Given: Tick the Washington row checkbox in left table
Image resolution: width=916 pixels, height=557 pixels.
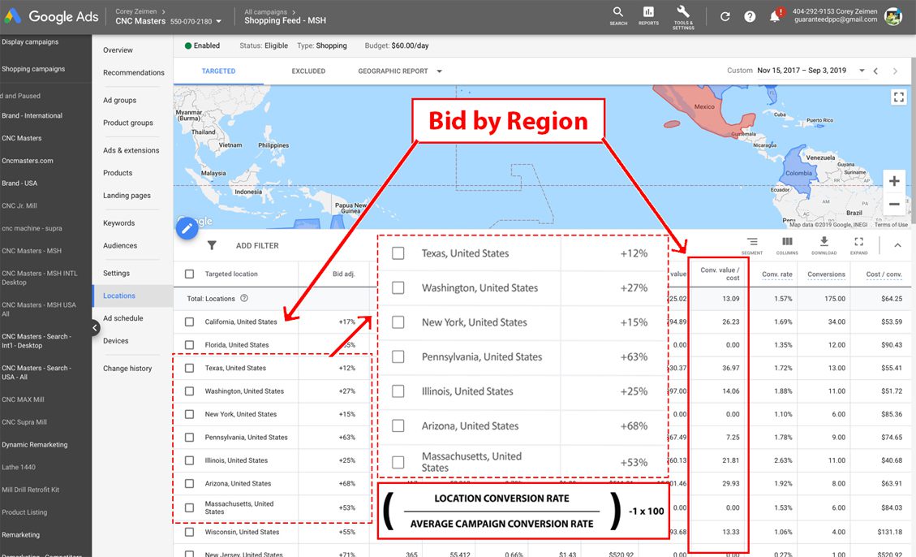Looking at the screenshot, I should (x=189, y=391).
